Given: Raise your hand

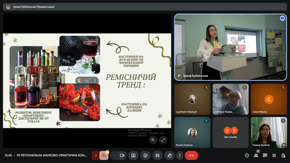Looking at the screenshot, I should click(169, 155).
